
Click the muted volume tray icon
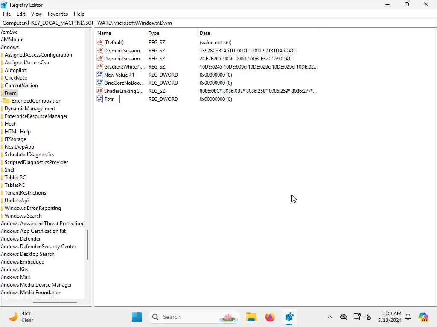pyautogui.click(x=368, y=317)
